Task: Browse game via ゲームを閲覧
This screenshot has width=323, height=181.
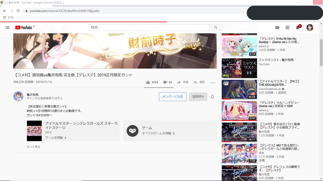Action: pyautogui.click(x=56, y=138)
